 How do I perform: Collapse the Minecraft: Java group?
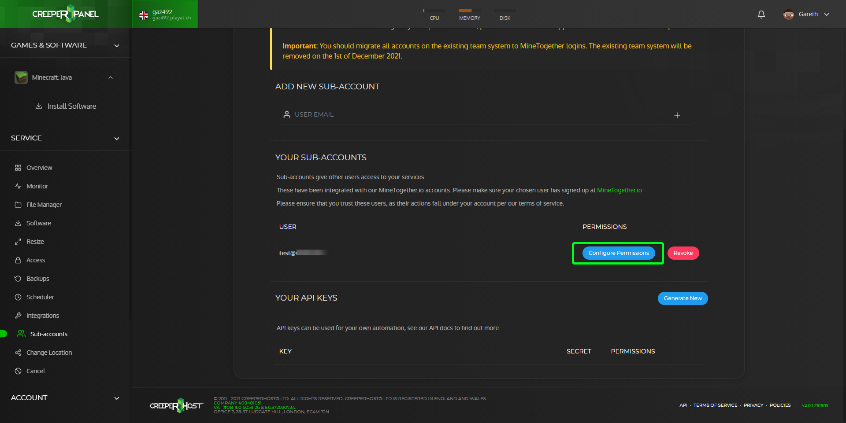pyautogui.click(x=111, y=77)
